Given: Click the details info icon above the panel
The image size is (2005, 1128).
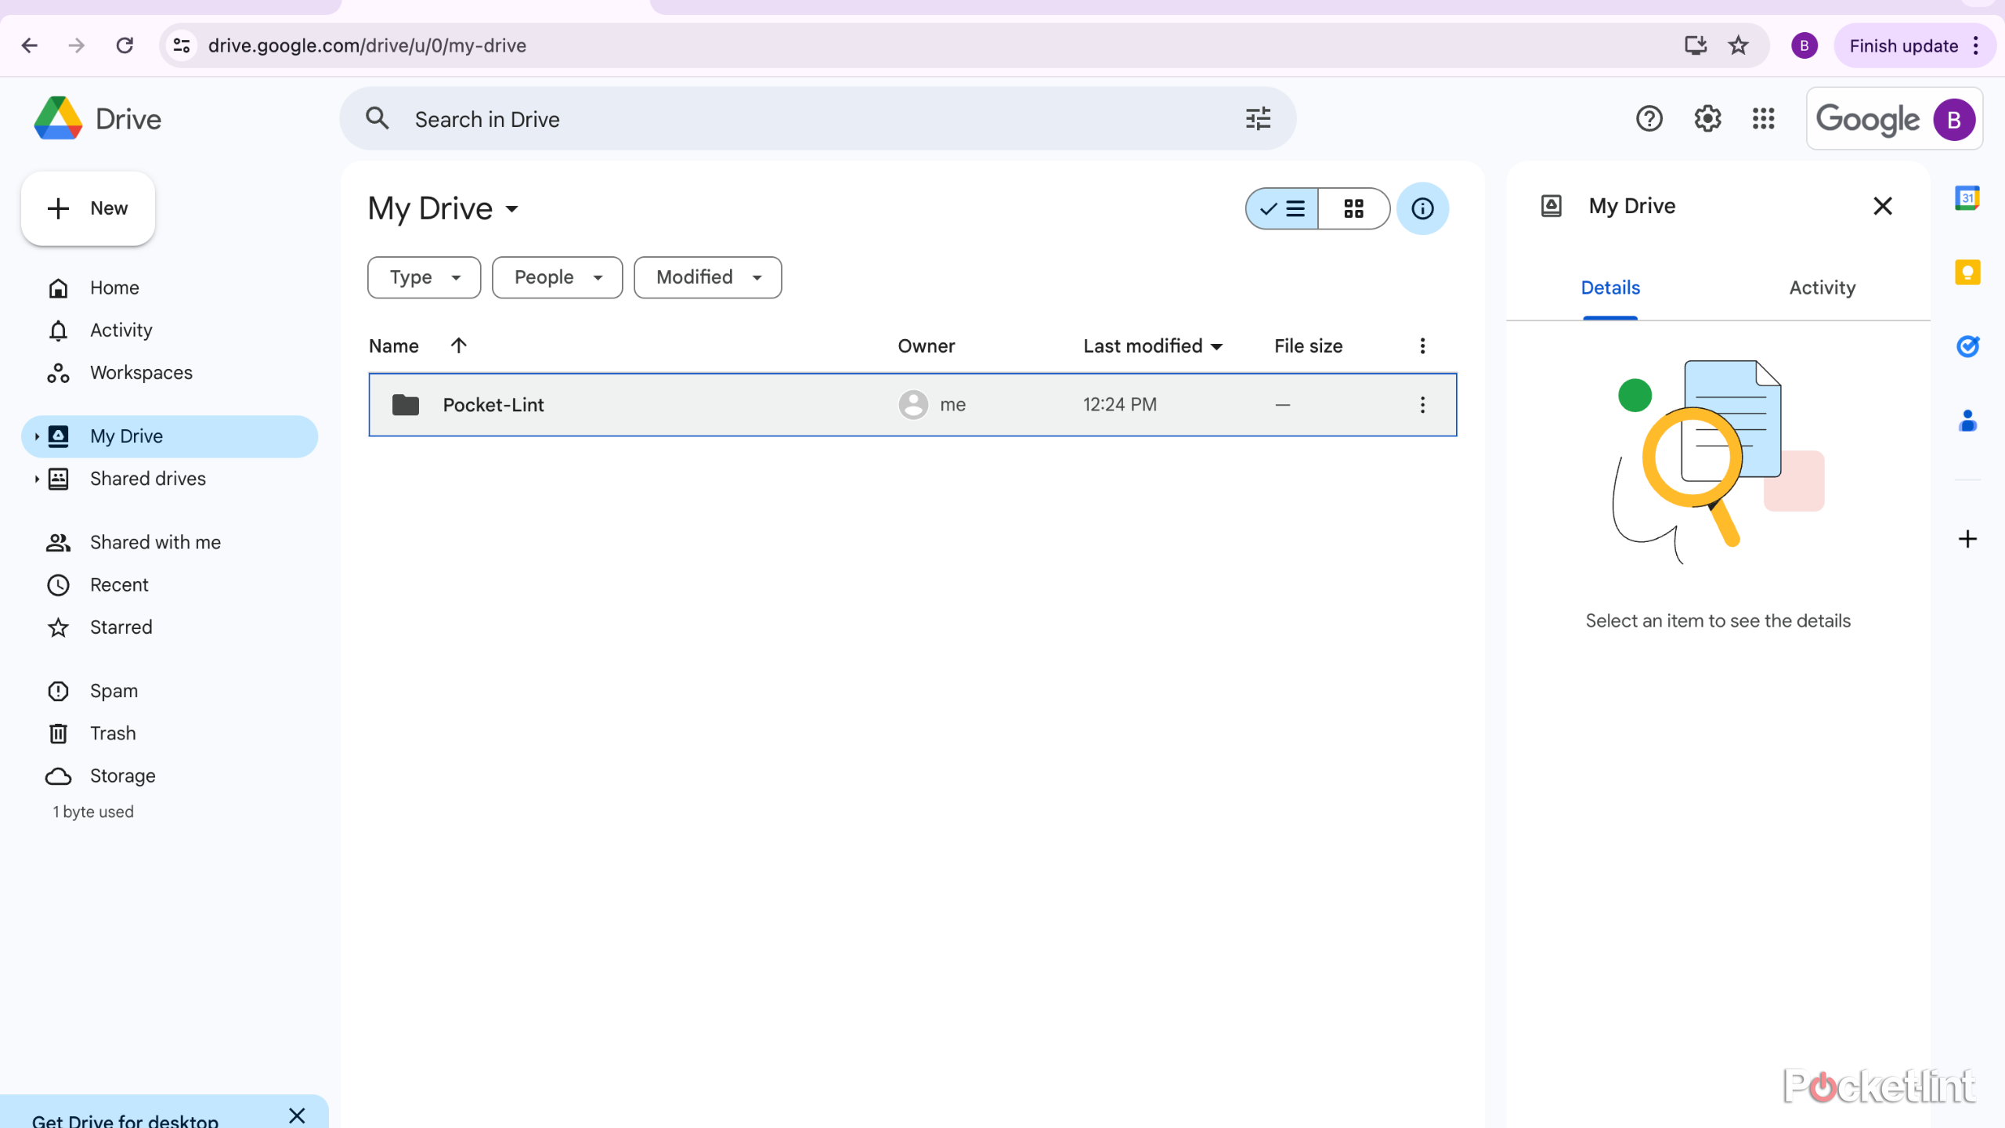Looking at the screenshot, I should (x=1423, y=208).
